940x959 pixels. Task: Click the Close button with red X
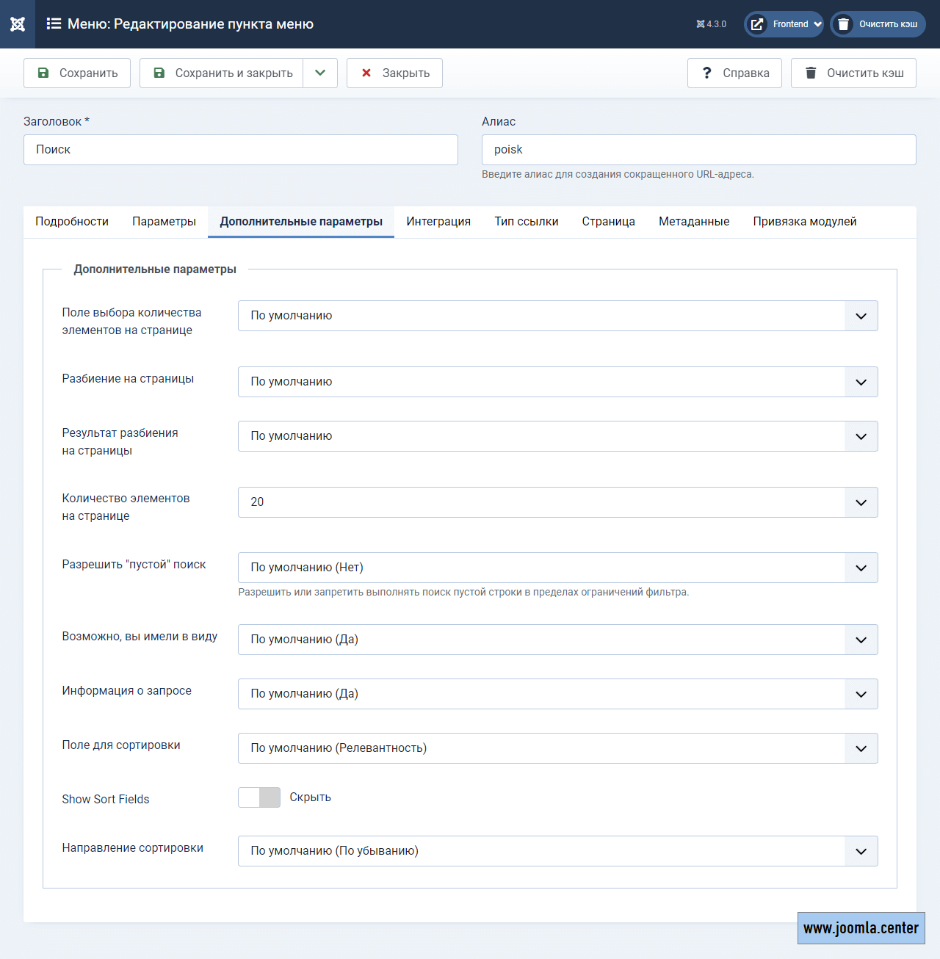click(394, 73)
